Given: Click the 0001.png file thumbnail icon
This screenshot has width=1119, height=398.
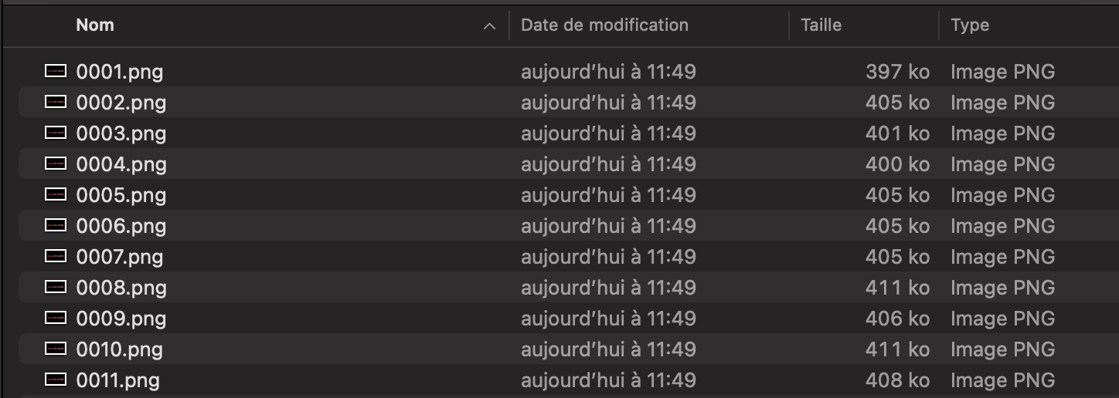Looking at the screenshot, I should [56, 72].
